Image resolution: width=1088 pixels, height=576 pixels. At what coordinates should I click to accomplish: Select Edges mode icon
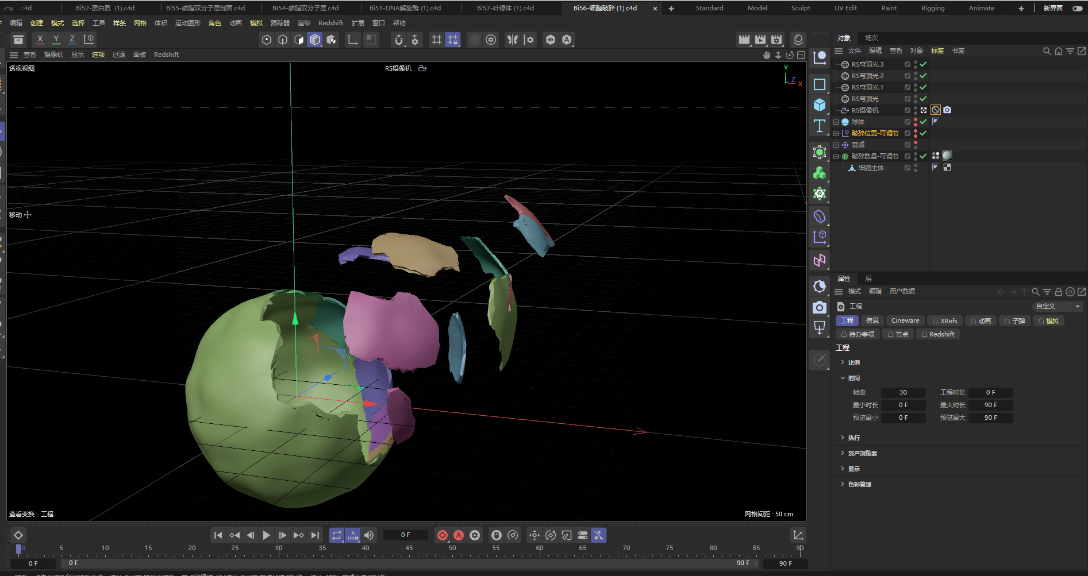click(x=283, y=40)
